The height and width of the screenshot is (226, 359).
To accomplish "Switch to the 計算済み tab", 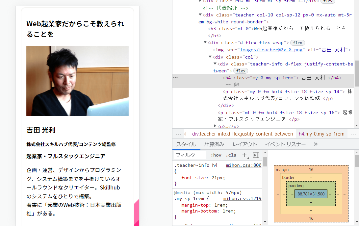I will tap(214, 144).
